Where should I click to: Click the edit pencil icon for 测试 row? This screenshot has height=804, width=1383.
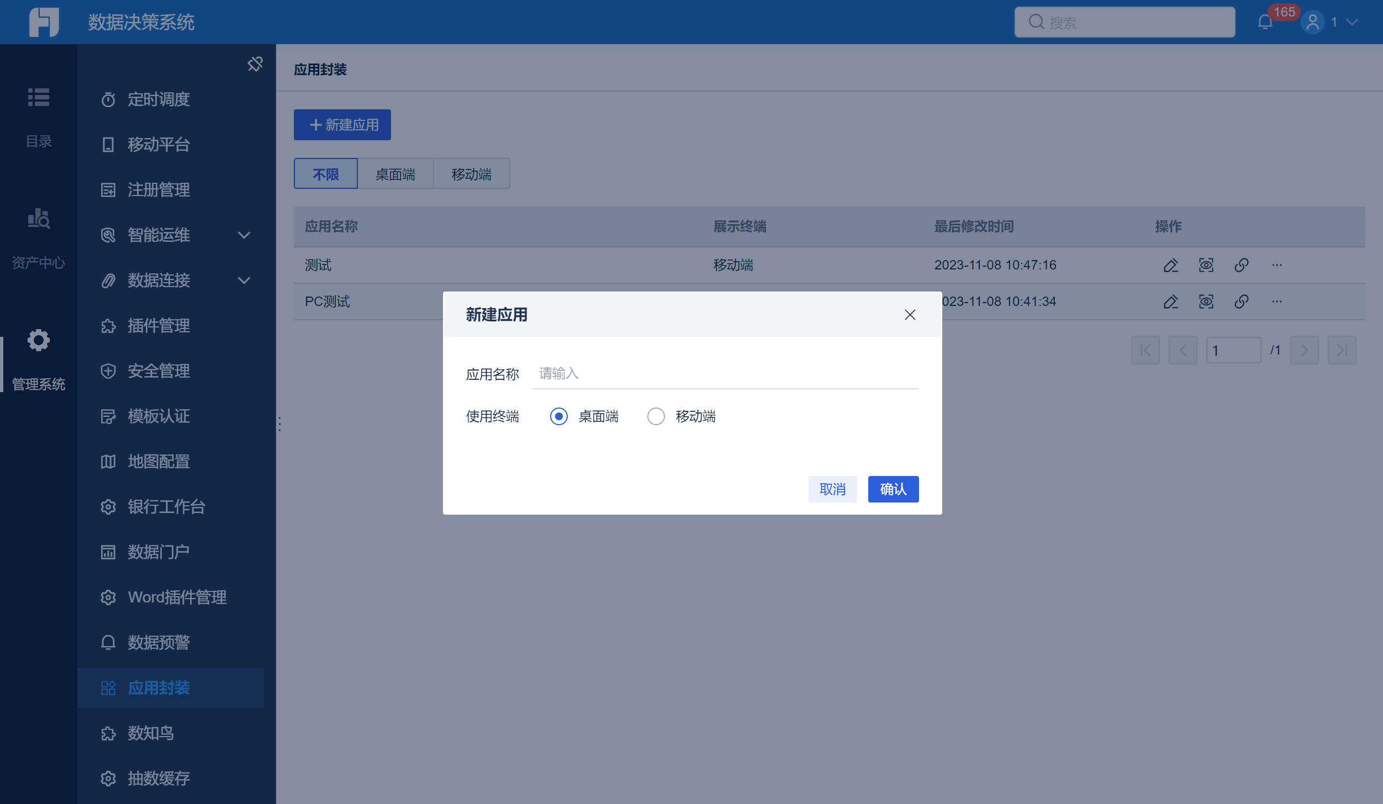(x=1170, y=265)
